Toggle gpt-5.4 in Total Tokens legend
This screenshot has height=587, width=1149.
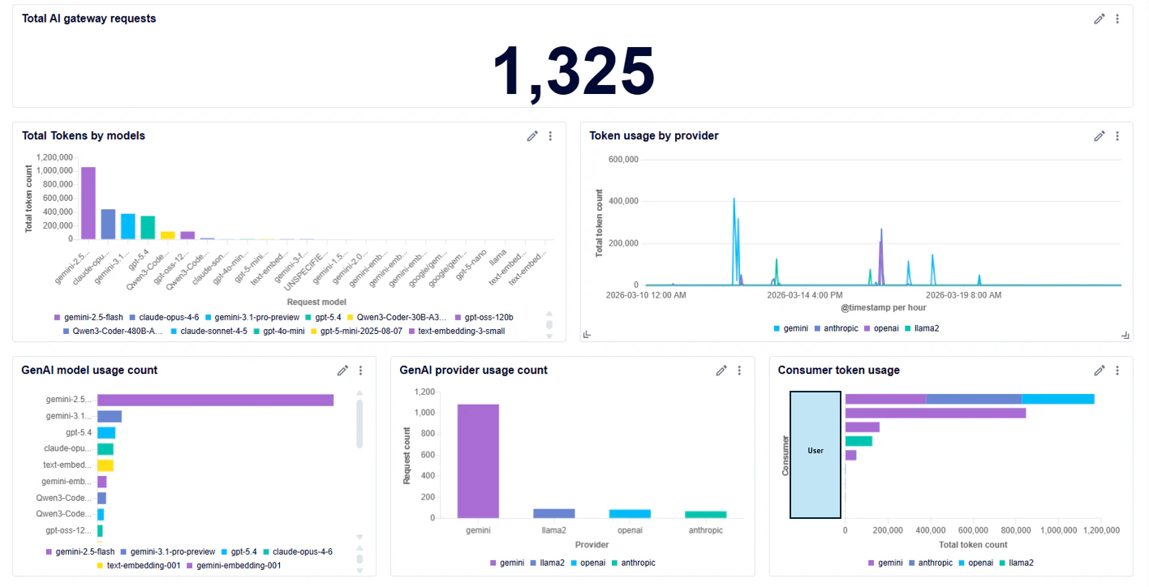pyautogui.click(x=323, y=317)
